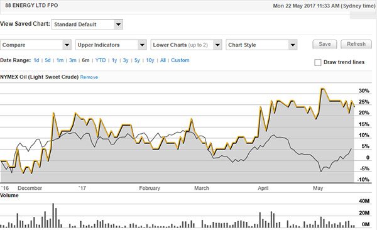This screenshot has height=230, width=377.
Task: Open Custom date range
Action: pyautogui.click(x=180, y=60)
